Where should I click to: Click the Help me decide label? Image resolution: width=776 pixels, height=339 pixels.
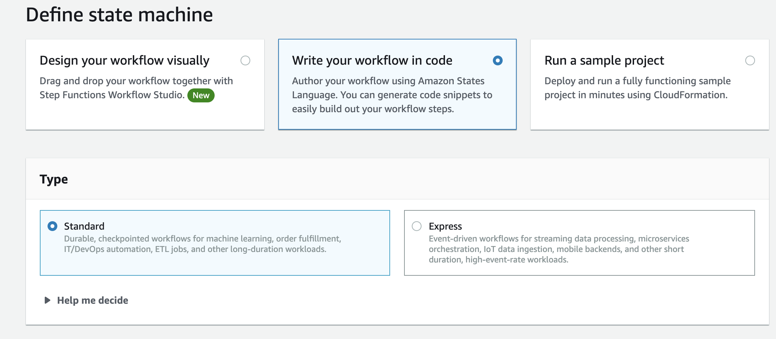[x=93, y=300]
